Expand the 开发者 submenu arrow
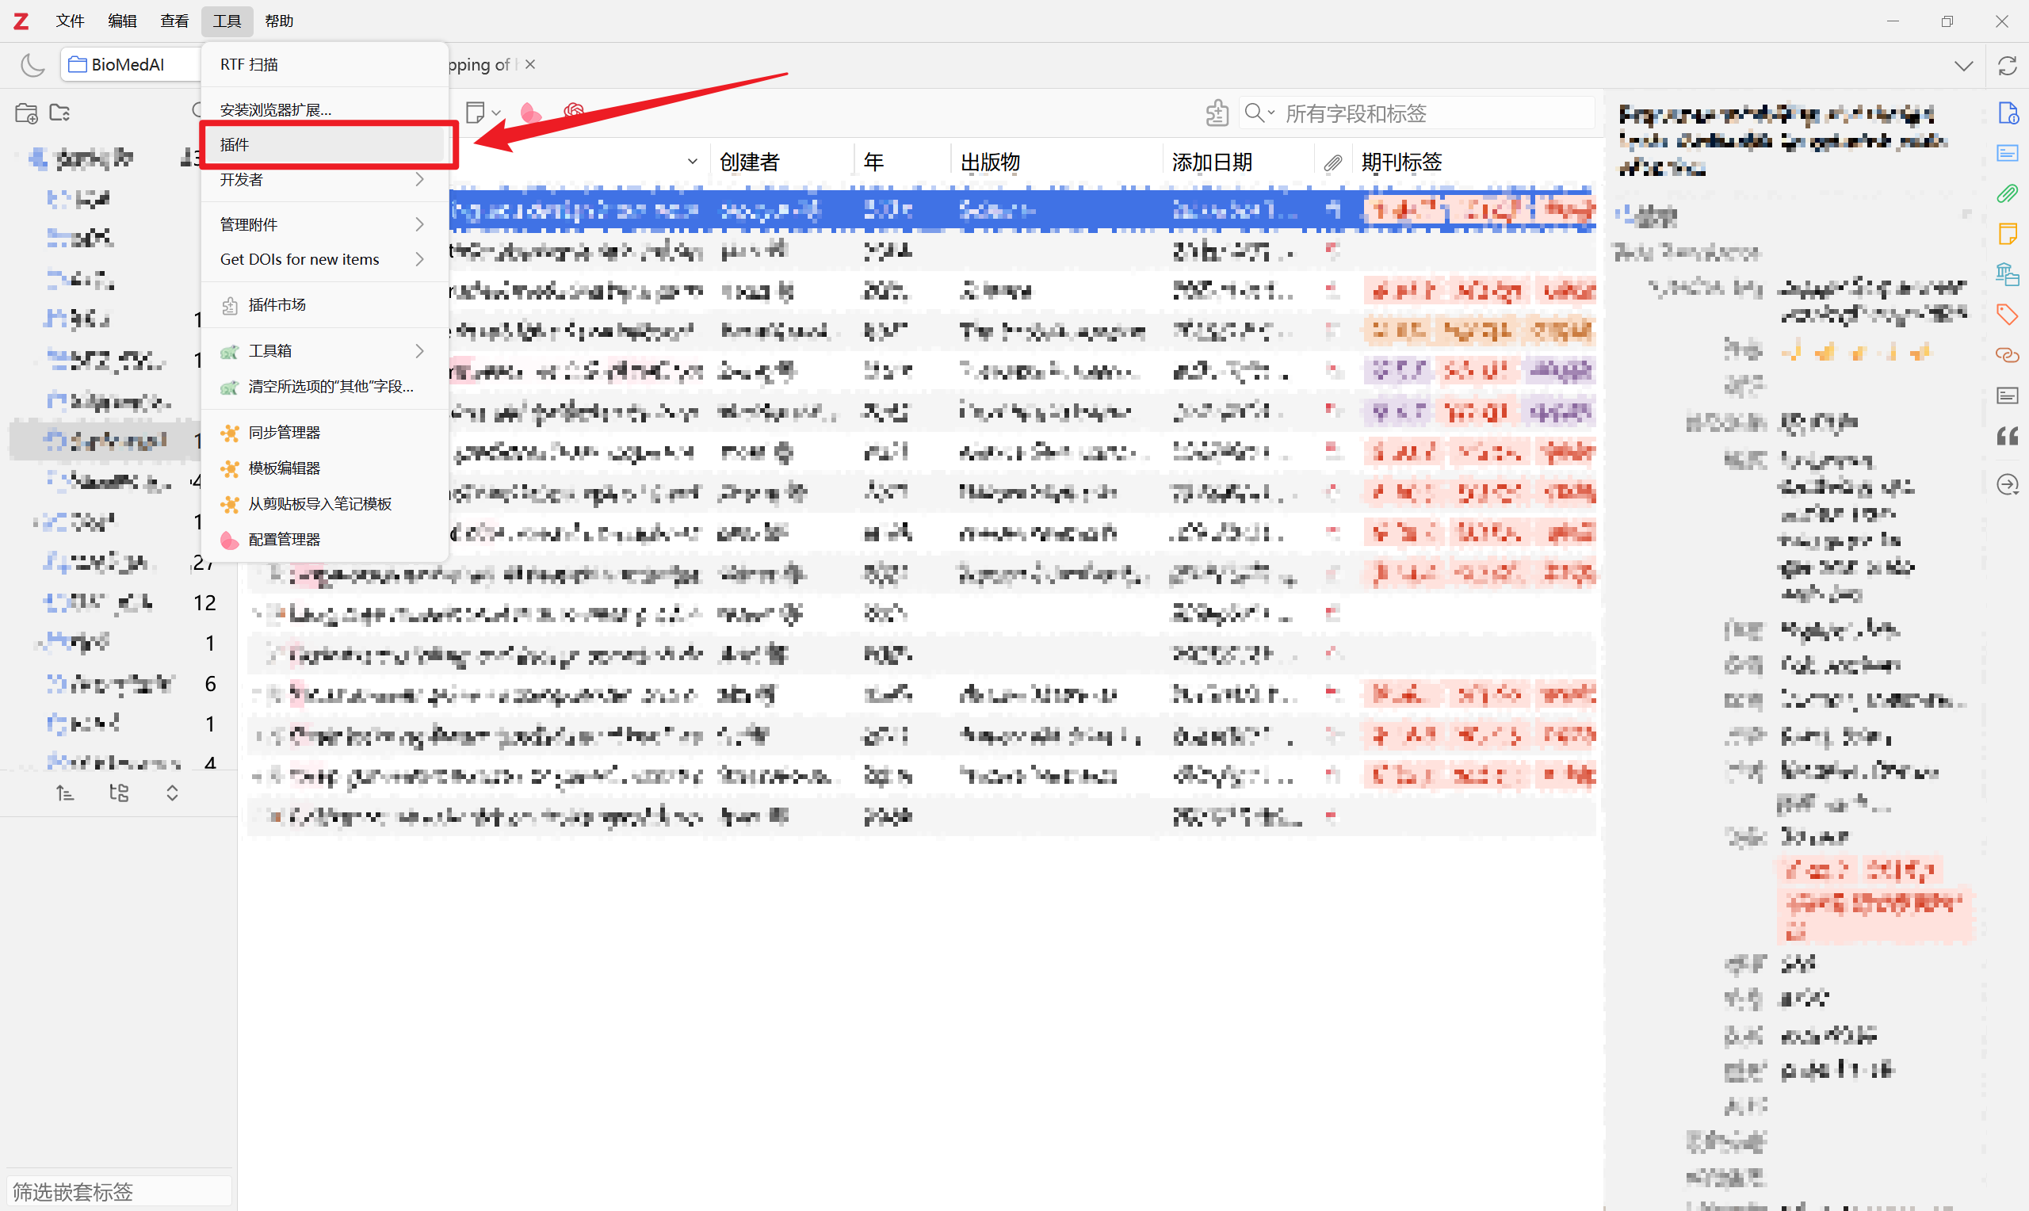The image size is (2029, 1211). pyautogui.click(x=419, y=181)
